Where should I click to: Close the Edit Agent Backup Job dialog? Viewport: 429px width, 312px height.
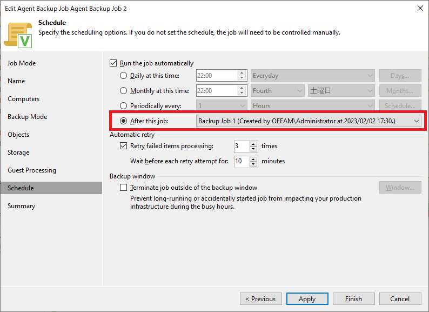point(420,8)
